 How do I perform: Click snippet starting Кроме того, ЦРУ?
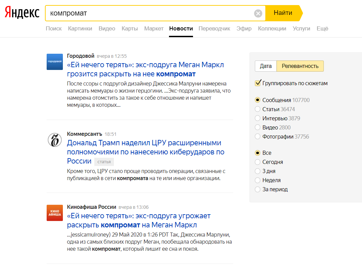(x=146, y=175)
